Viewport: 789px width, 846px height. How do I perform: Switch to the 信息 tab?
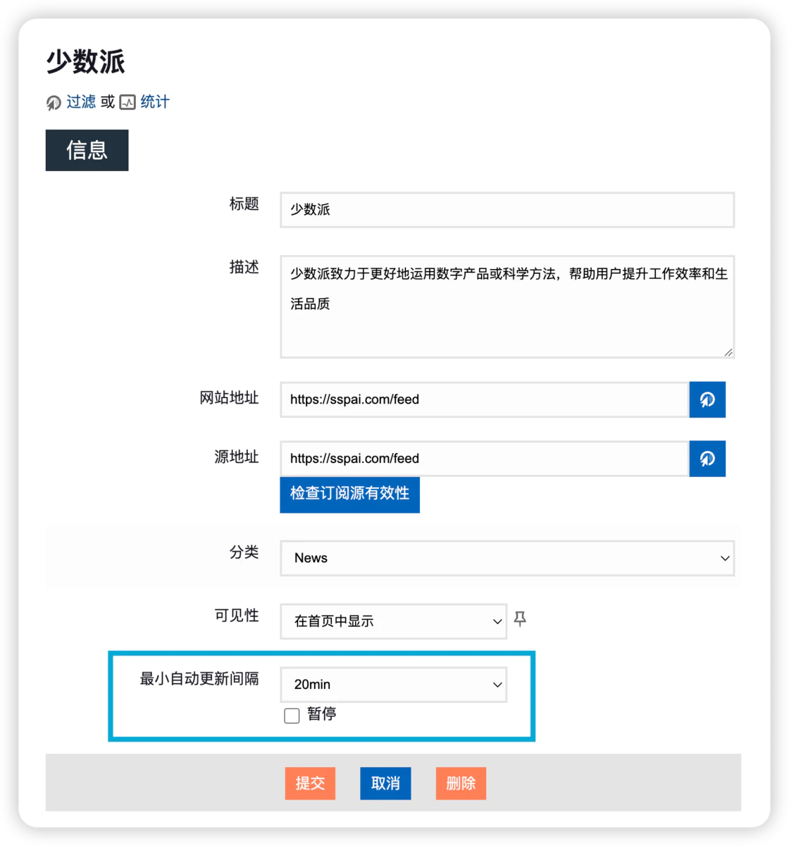pos(87,150)
